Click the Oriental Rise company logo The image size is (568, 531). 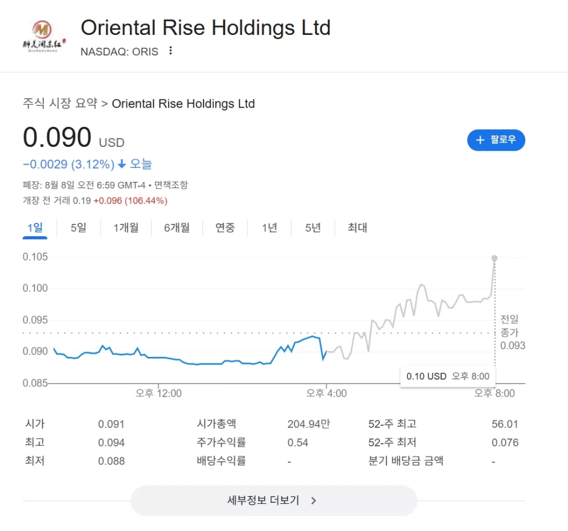tap(42, 37)
